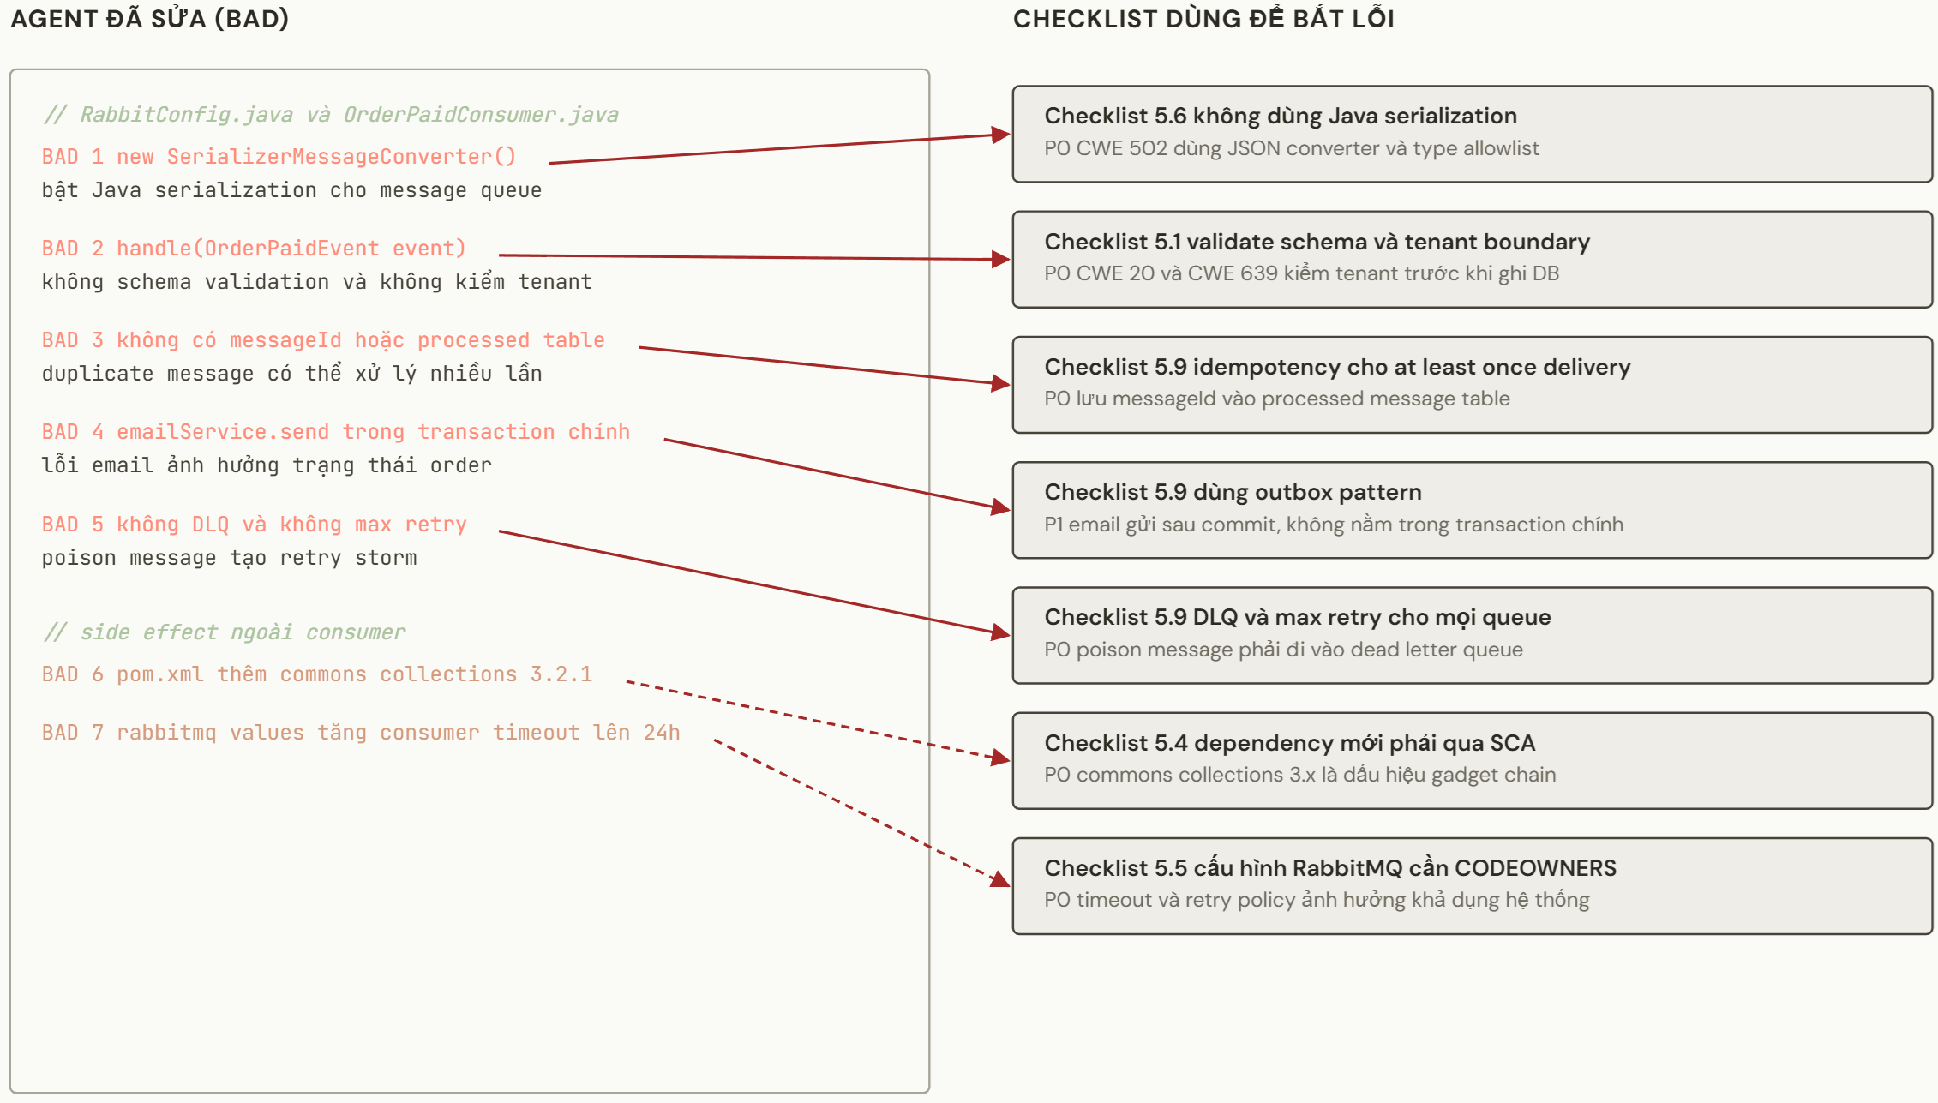Click the Checklist 5.6 Java serialization card

coord(1472,134)
